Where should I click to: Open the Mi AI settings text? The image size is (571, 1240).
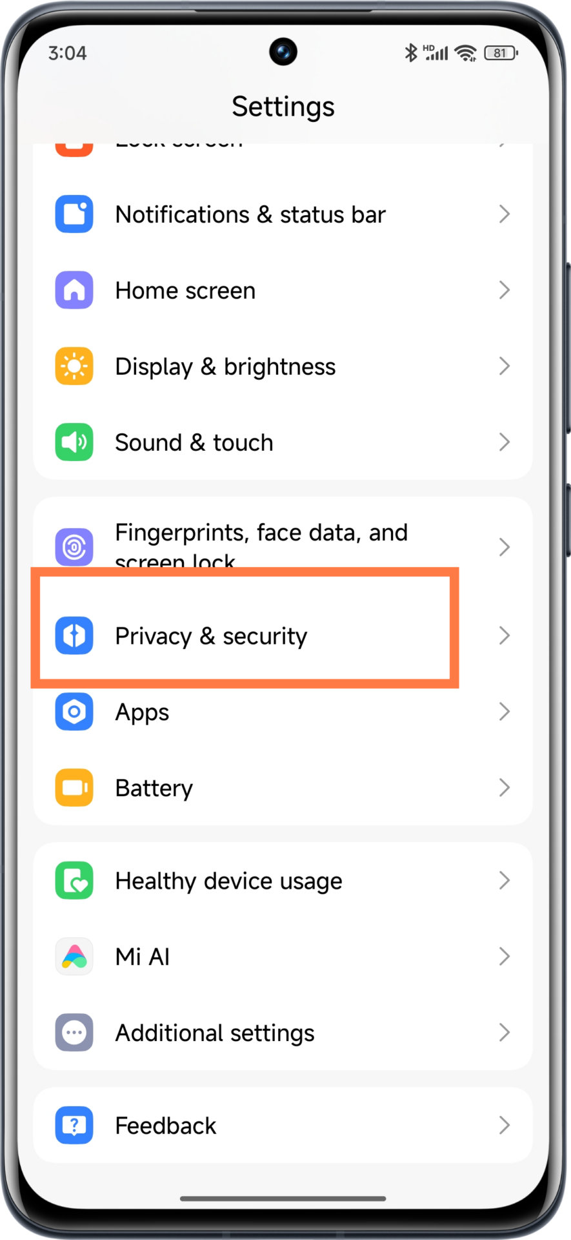[143, 956]
